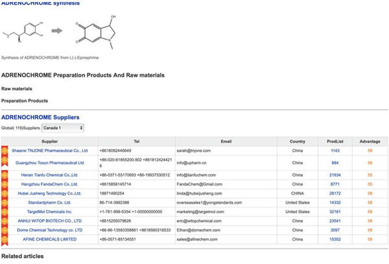
Task: Click the gold badge beside AFINE CHEMICALS
Action: tap(5, 240)
